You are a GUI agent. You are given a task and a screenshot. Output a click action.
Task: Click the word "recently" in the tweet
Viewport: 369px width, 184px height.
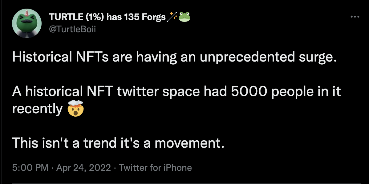point(38,109)
